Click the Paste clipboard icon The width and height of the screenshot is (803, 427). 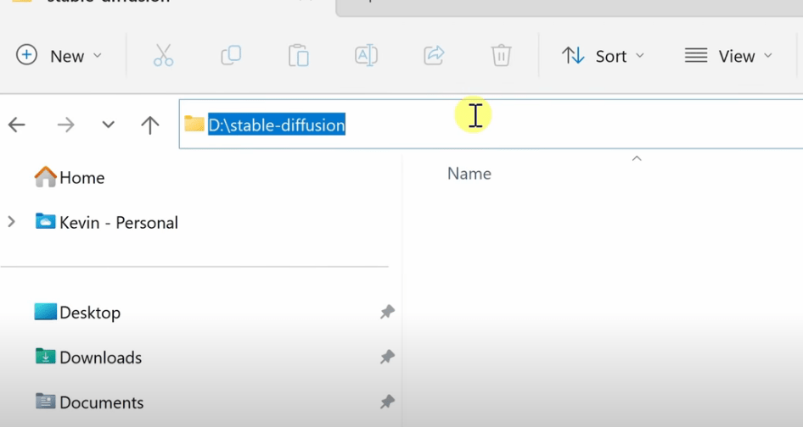tap(298, 56)
